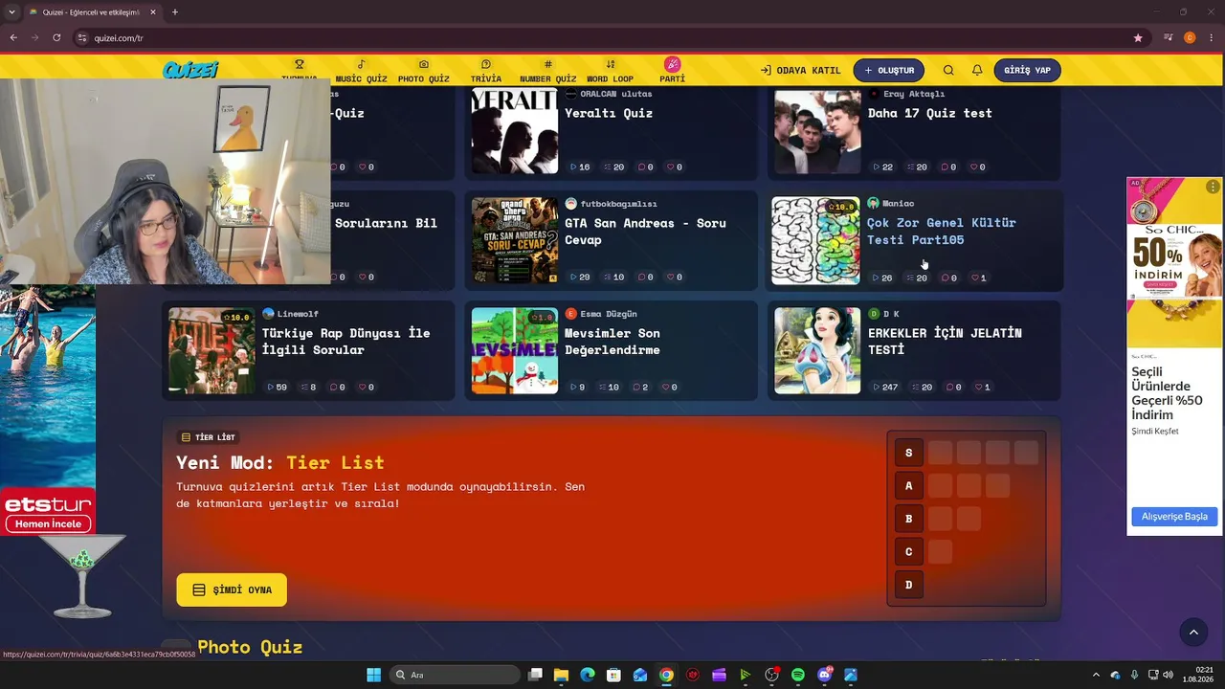Click the TIER LIST badge
This screenshot has width=1225, height=689.
pos(208,437)
